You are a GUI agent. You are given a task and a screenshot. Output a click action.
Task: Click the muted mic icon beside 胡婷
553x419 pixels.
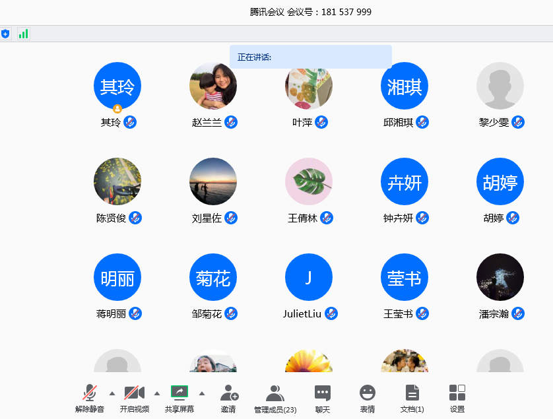(513, 218)
